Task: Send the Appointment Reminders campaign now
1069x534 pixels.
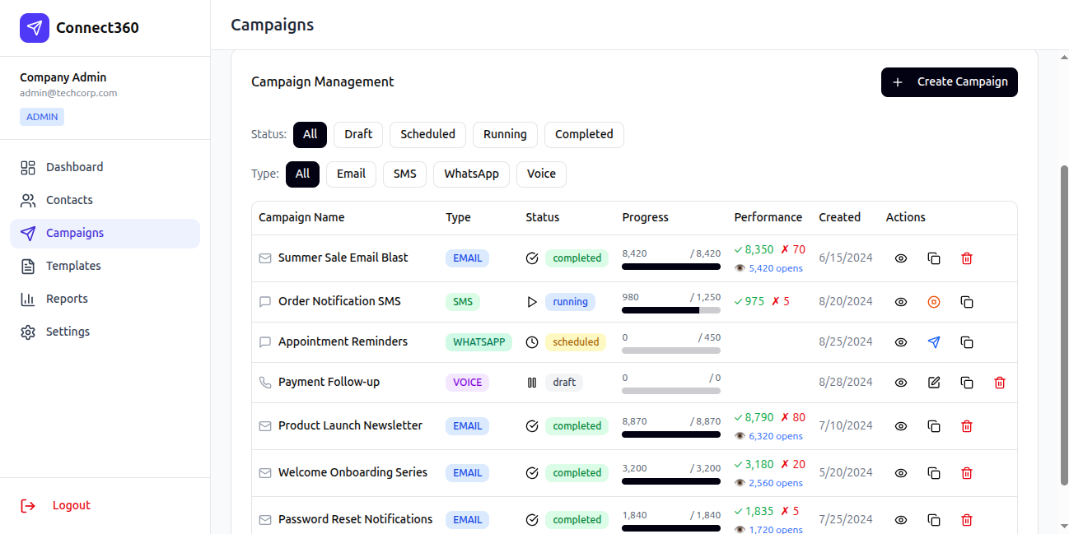Action: [934, 342]
